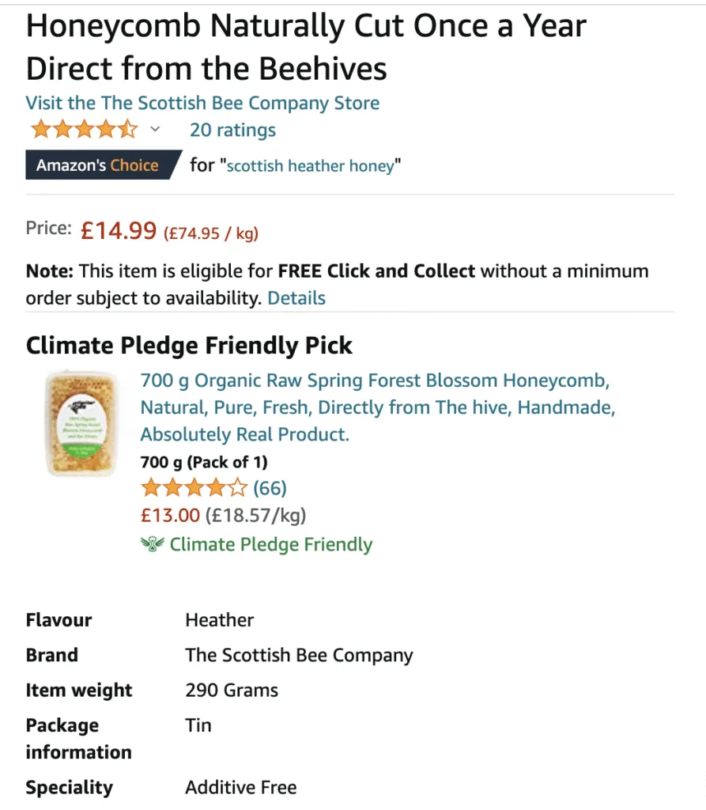
Task: Click the Brand value The Scottish Bee Company
Action: pyautogui.click(x=299, y=655)
